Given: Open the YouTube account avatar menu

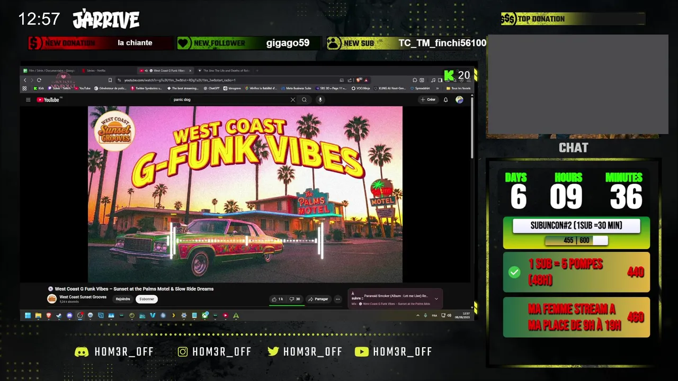Looking at the screenshot, I should [x=459, y=99].
